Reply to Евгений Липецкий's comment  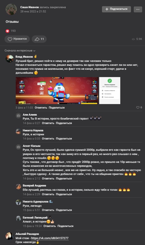click(x=50, y=226)
